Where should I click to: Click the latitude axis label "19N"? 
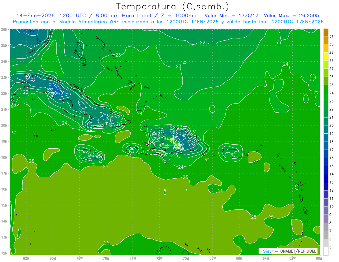click(x=4, y=141)
